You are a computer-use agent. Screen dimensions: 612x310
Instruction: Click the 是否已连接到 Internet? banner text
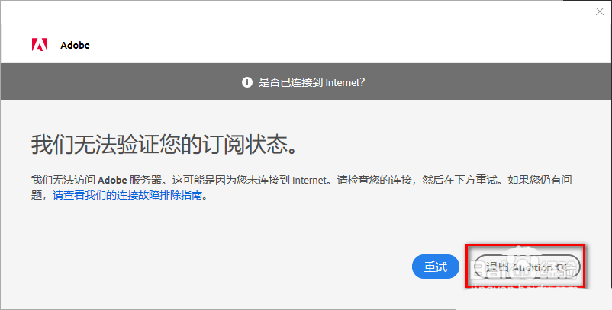pos(311,82)
